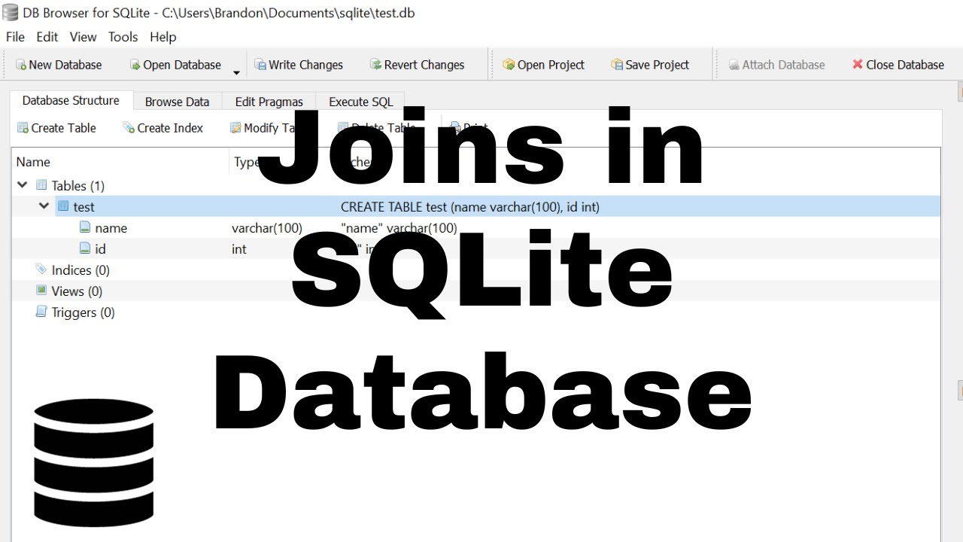This screenshot has width=963, height=542.
Task: Select the name column row
Action: pyautogui.click(x=476, y=227)
